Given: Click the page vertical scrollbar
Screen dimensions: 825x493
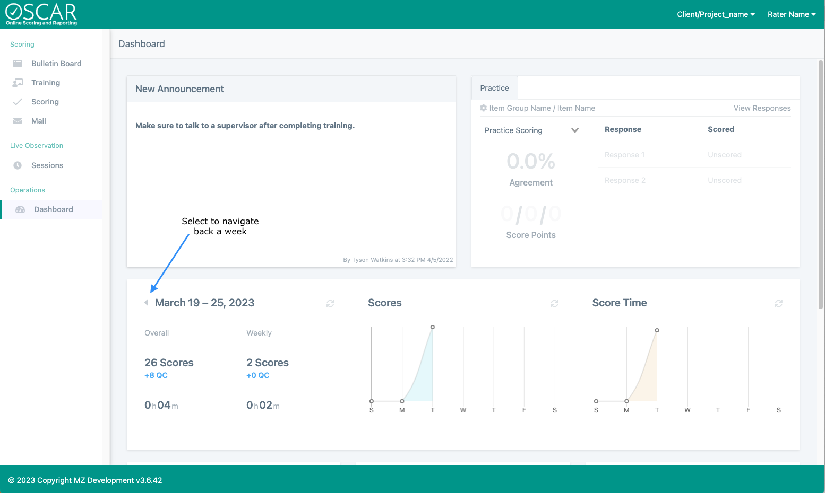Looking at the screenshot, I should pyautogui.click(x=820, y=186).
